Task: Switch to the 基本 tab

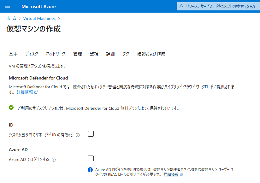Action: point(13,54)
